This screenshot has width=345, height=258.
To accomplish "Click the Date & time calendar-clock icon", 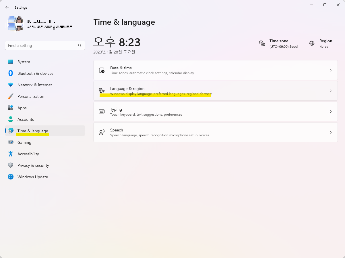I will point(102,70).
